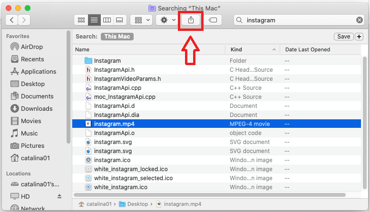Open Downloads in the sidebar
This screenshot has height=212, width=370.
coord(31,109)
